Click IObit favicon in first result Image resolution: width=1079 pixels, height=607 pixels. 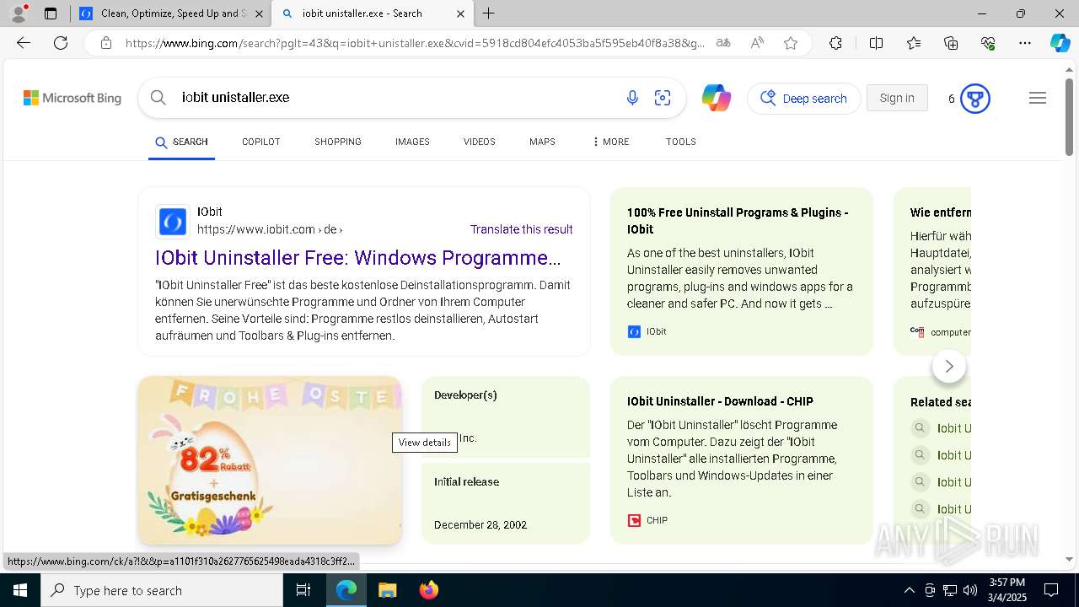tap(173, 222)
